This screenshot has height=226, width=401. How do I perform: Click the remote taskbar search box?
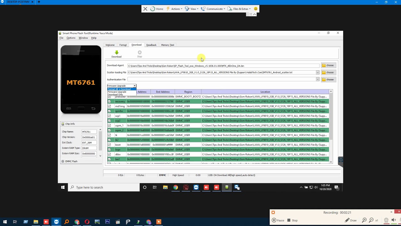104,187
